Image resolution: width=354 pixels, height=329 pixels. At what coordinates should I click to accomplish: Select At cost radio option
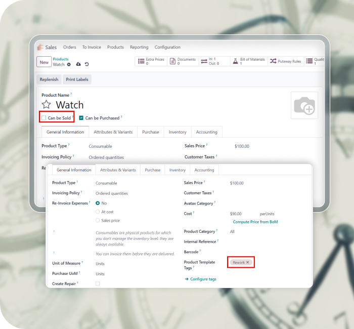tap(98, 212)
